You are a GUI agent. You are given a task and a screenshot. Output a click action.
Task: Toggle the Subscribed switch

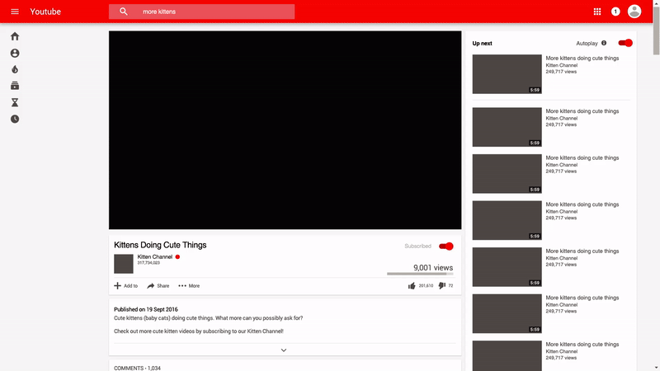(x=445, y=246)
